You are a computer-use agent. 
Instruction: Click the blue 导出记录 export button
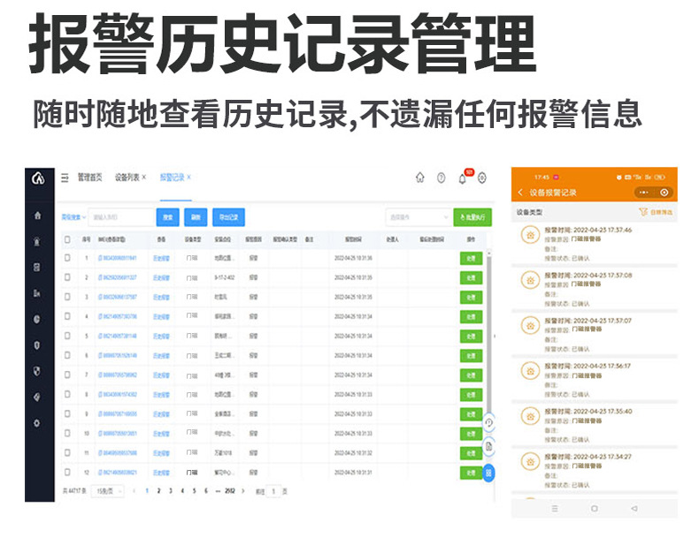[x=228, y=217]
